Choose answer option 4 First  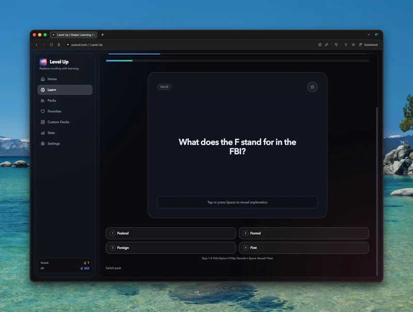pos(304,248)
